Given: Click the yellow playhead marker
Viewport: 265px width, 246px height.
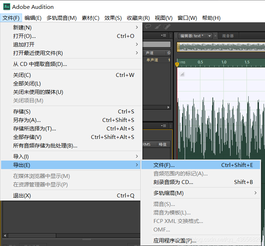Looking at the screenshot, I should click(177, 65).
